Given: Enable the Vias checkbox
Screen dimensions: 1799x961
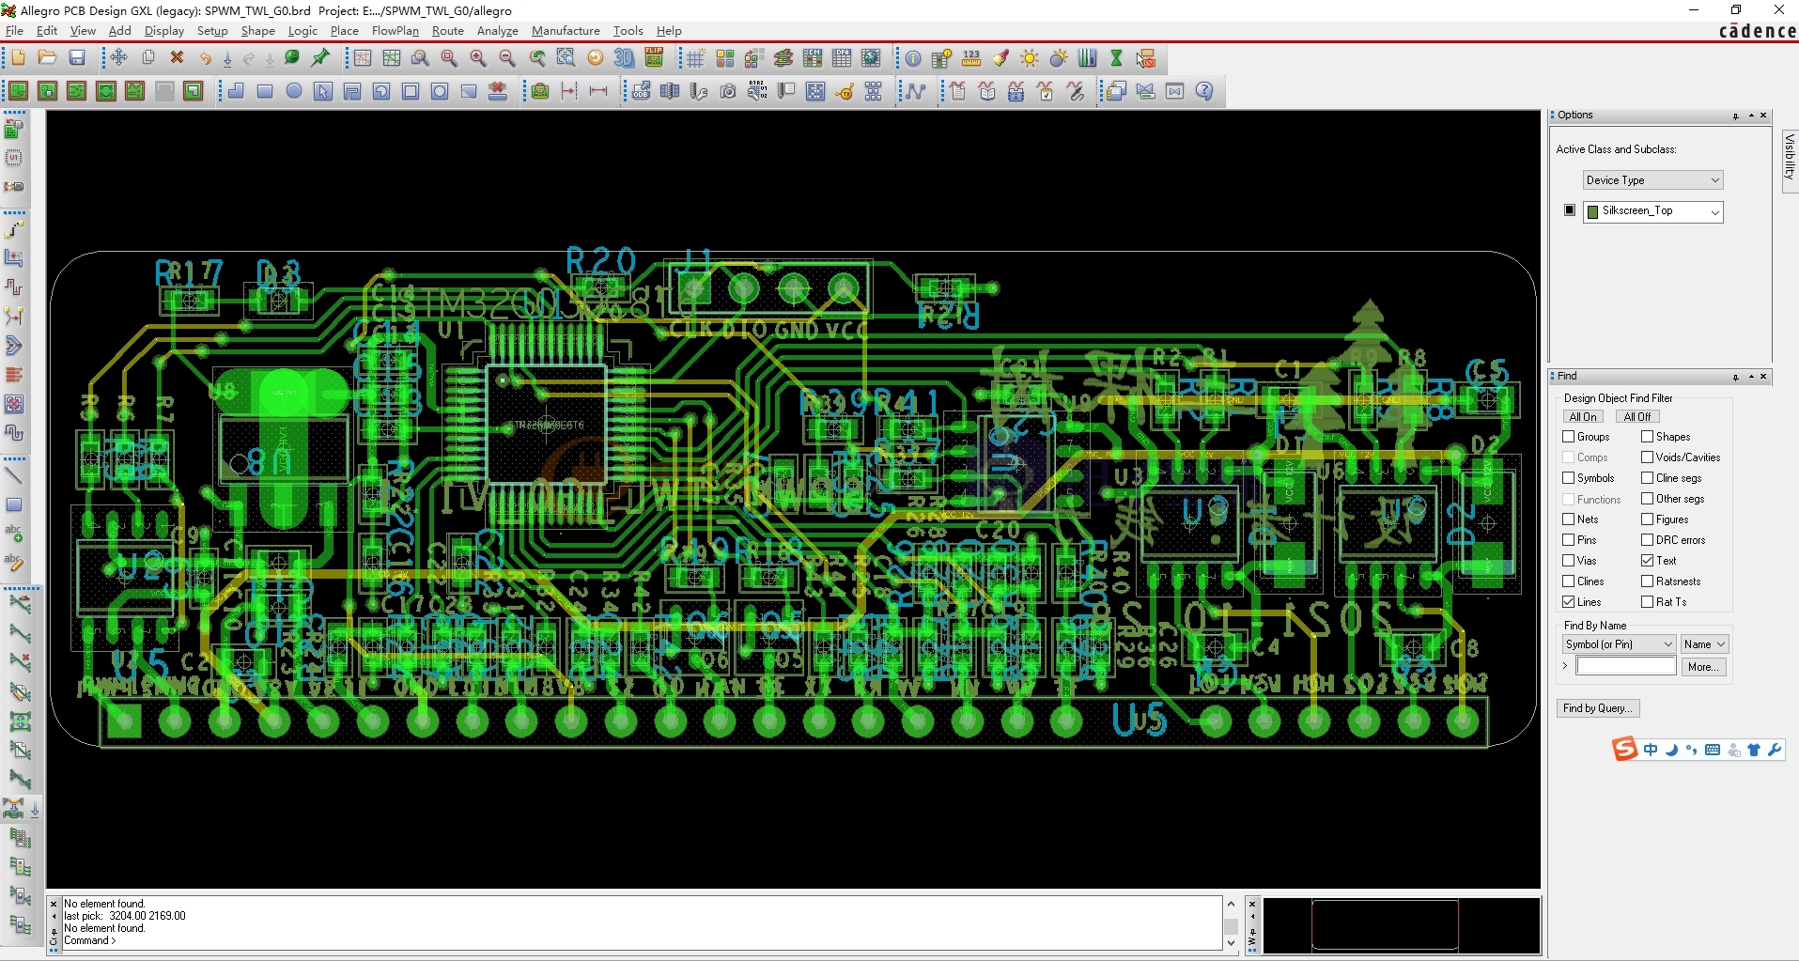Looking at the screenshot, I should [x=1568, y=561].
